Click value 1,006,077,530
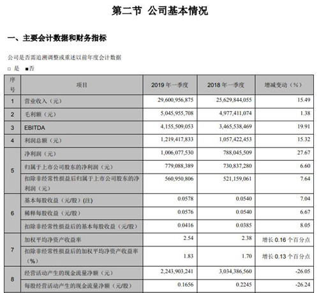Viewport: 319px width, 293px height. click(x=177, y=153)
